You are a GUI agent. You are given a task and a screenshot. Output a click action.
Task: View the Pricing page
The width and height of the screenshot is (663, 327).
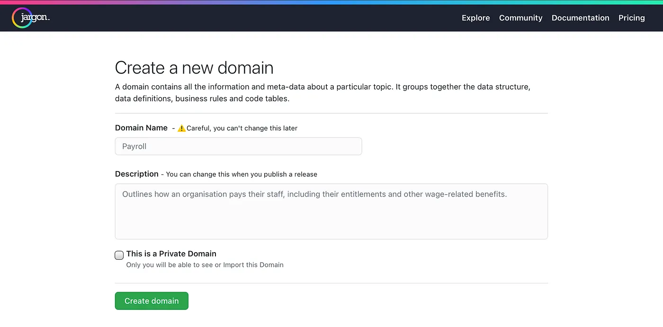click(x=631, y=18)
